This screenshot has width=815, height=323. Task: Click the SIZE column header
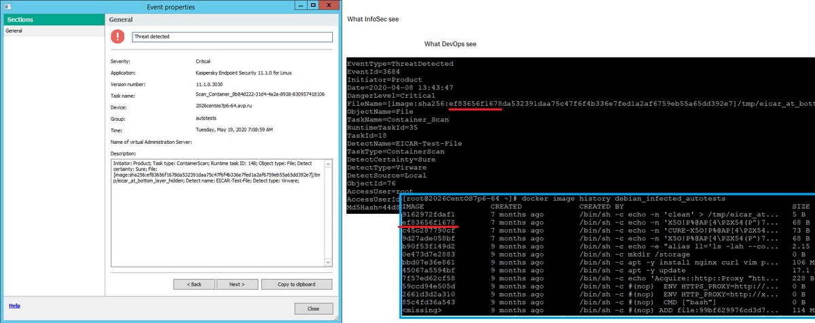[801, 206]
